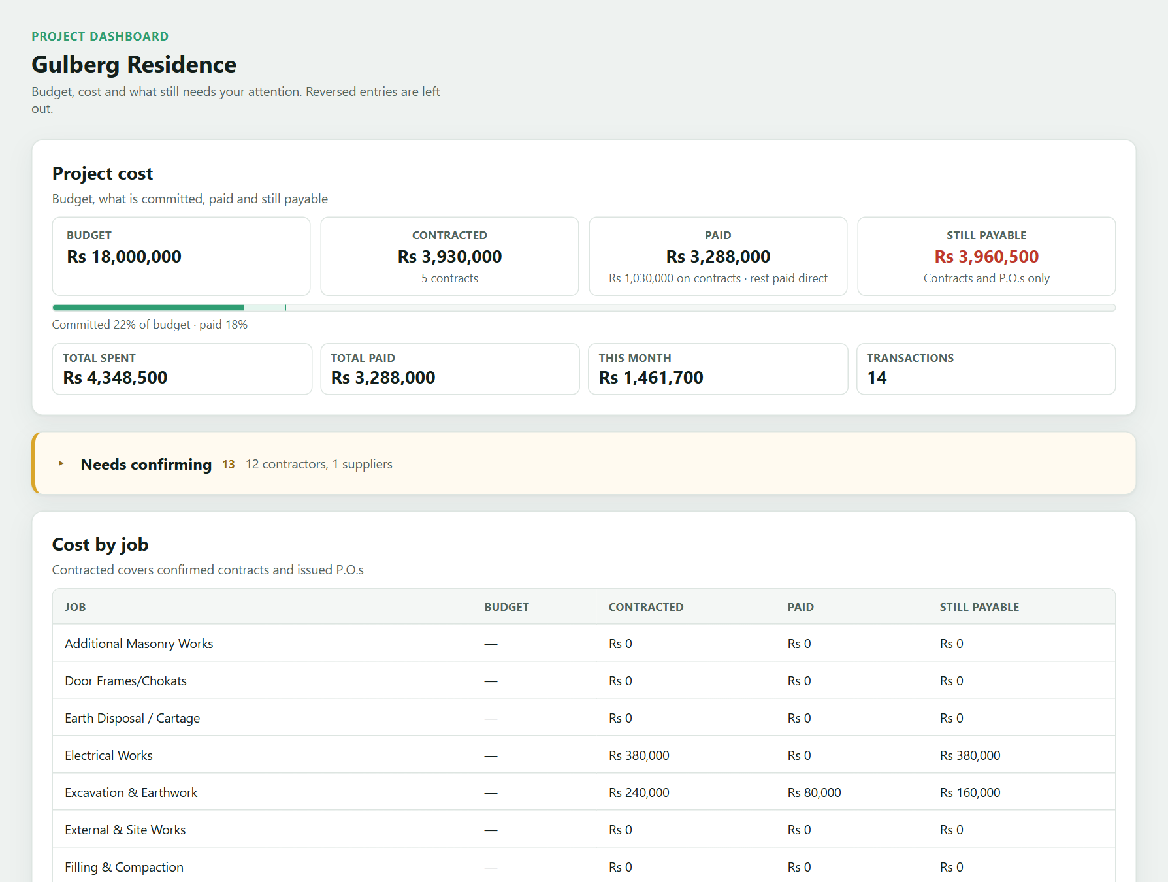
Task: Click Excavation contracted value Rs 240,000
Action: click(639, 792)
